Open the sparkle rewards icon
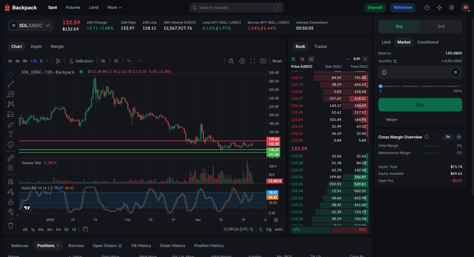This screenshot has width=474, height=257. pos(439,7)
